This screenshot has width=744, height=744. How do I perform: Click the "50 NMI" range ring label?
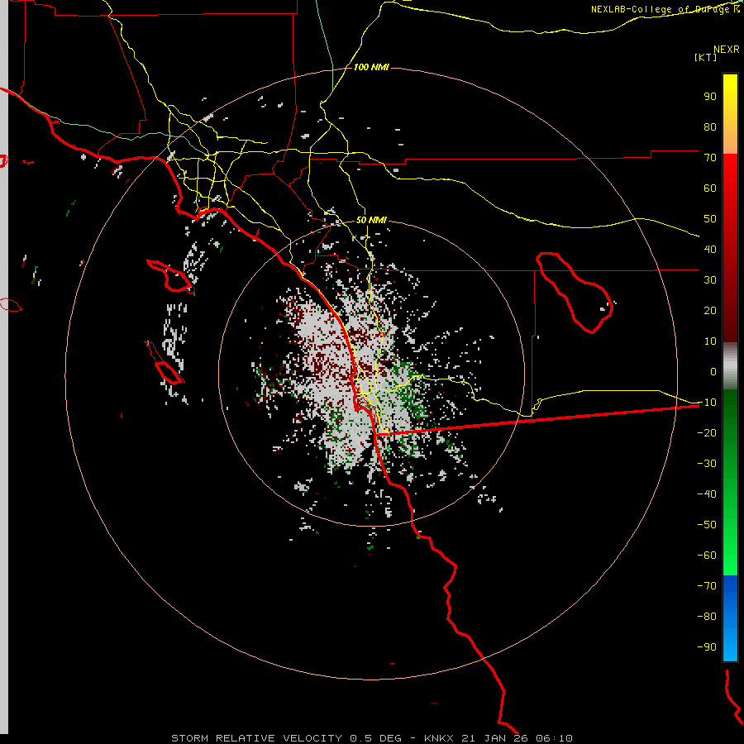click(x=371, y=220)
